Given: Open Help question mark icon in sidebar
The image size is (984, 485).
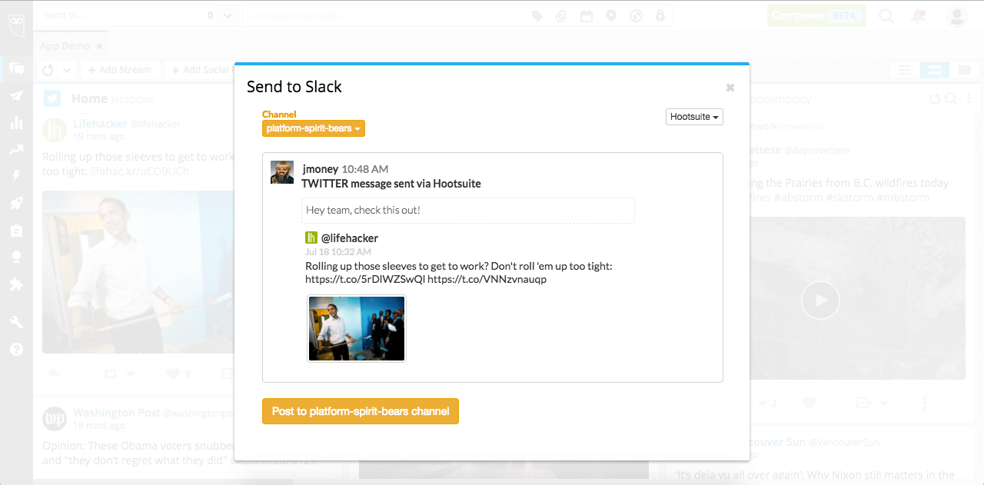Looking at the screenshot, I should [16, 349].
